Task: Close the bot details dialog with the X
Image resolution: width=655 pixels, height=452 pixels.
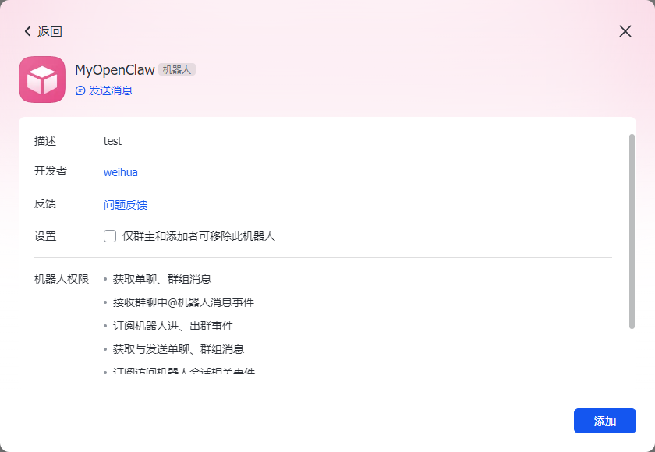Action: tap(625, 31)
